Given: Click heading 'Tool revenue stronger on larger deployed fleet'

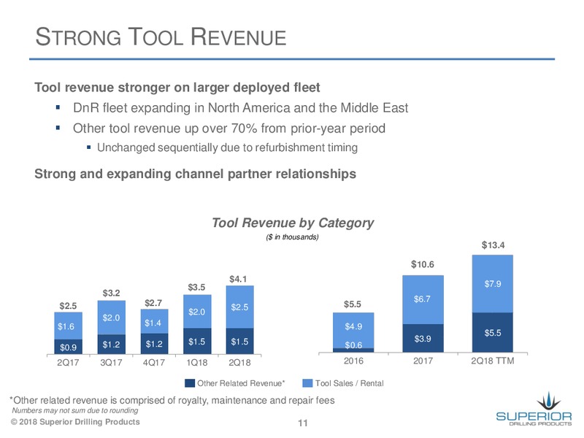Looking at the screenshot, I should pyautogui.click(x=177, y=88).
